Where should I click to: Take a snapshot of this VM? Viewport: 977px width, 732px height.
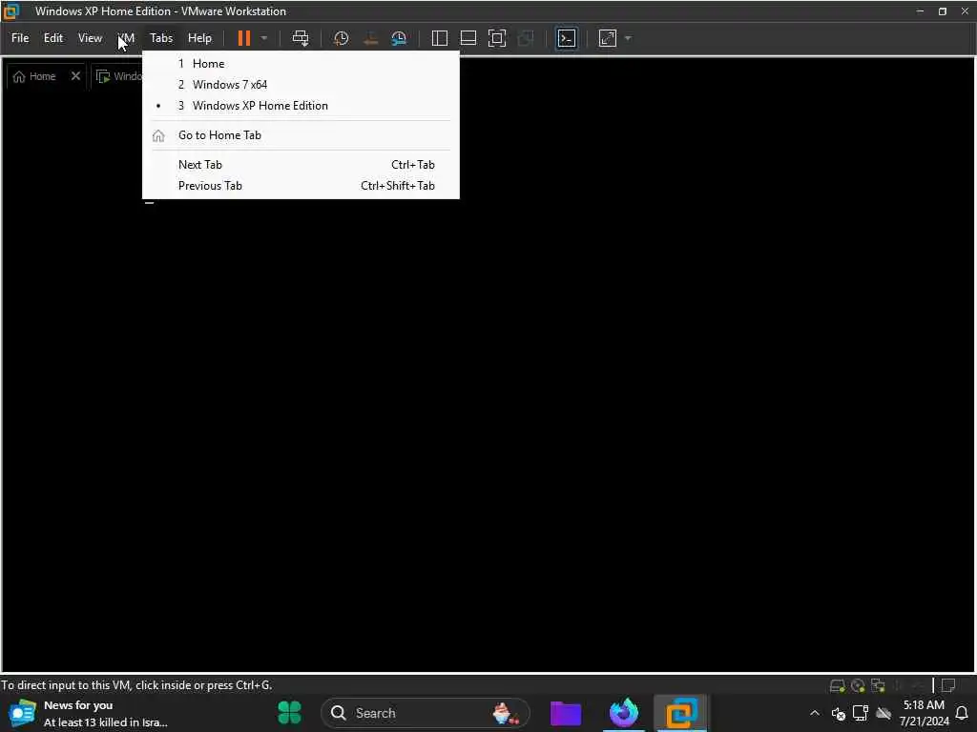pos(341,38)
